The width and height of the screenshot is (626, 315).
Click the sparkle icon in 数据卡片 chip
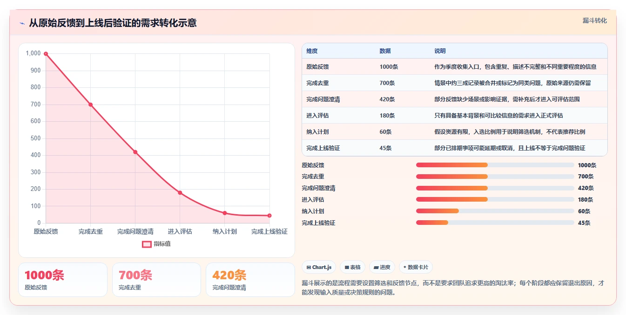coord(405,267)
